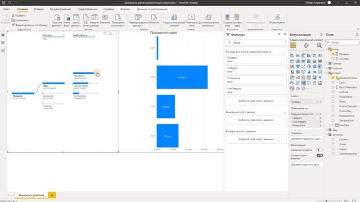Switch to the Model view sidebar icon

click(x=3, y=50)
